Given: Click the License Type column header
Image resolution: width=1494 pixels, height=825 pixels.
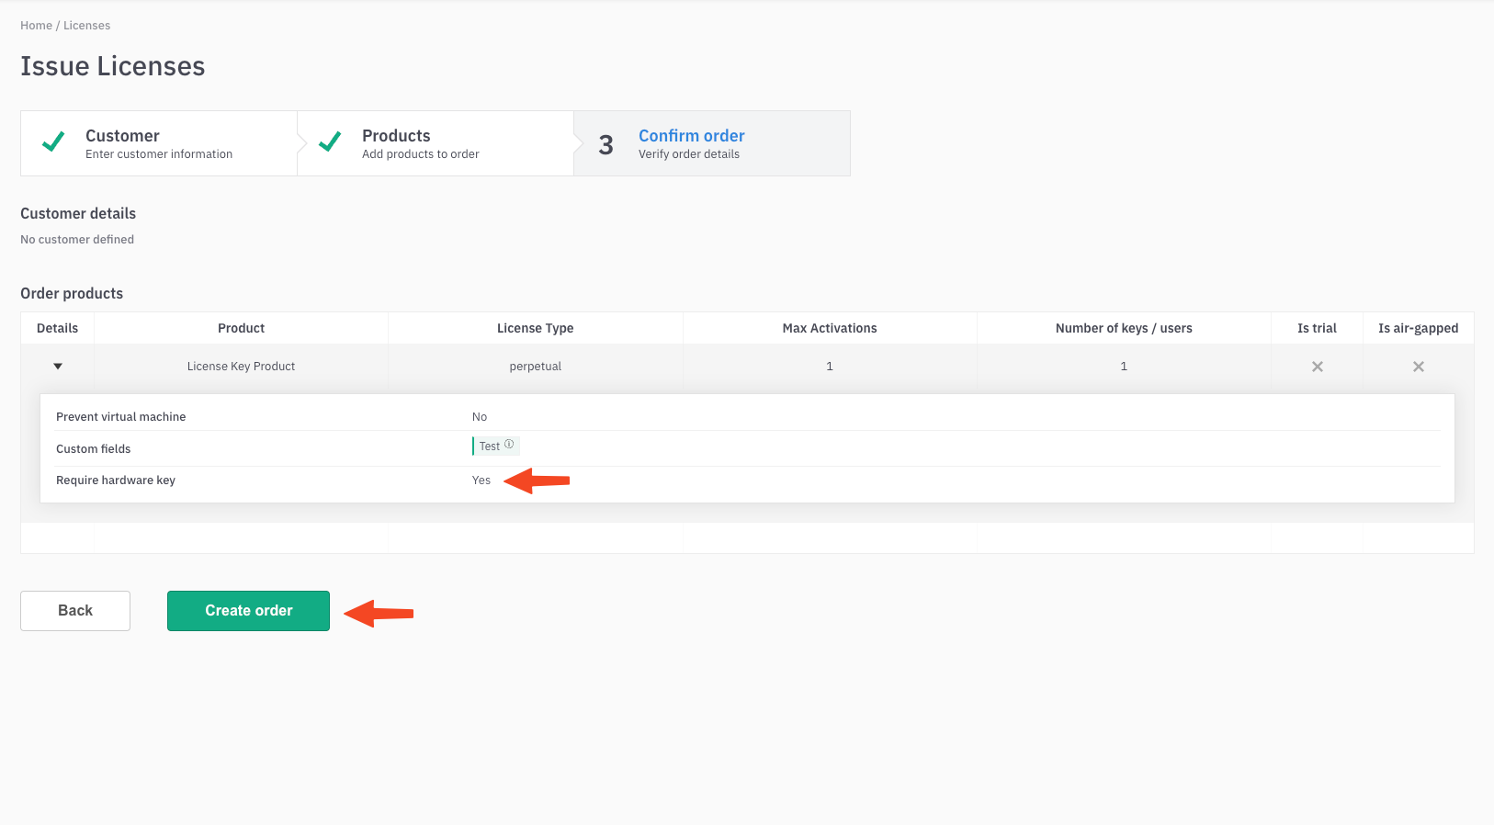Looking at the screenshot, I should coord(535,328).
